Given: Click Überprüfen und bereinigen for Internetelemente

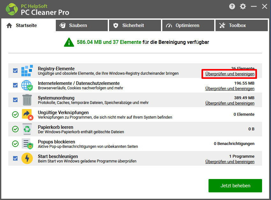Looking at the screenshot, I should [230, 89].
